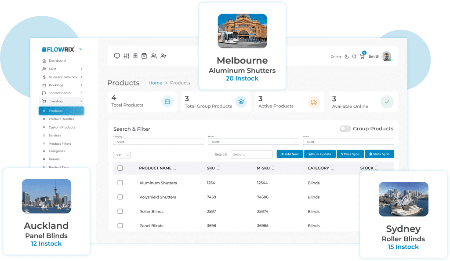This screenshot has height=261, width=450.
Task: Open Home from the breadcrumb
Action: click(156, 83)
